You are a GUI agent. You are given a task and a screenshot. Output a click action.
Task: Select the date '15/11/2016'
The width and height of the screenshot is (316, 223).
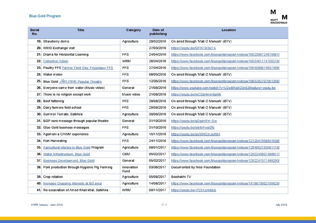157,134
